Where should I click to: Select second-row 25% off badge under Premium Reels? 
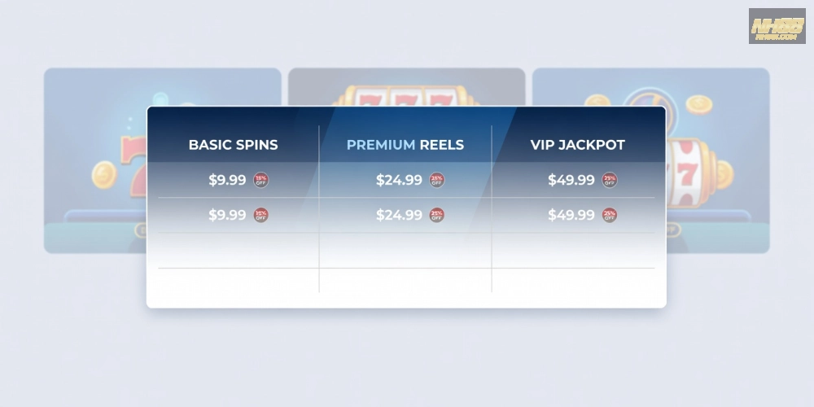[437, 215]
